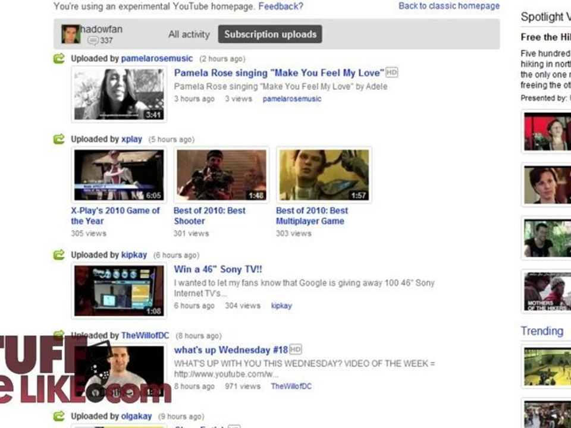Open TheWillofDC uploader link in the heading

pos(145,335)
